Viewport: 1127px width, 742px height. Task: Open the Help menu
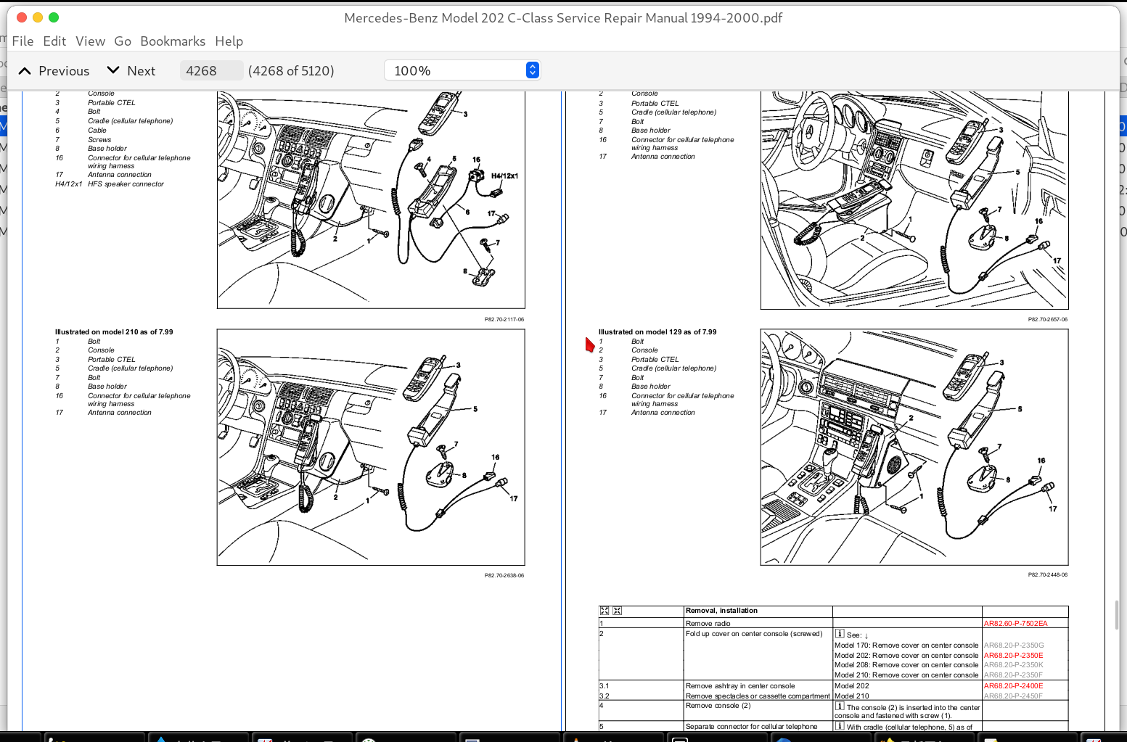[x=229, y=41]
